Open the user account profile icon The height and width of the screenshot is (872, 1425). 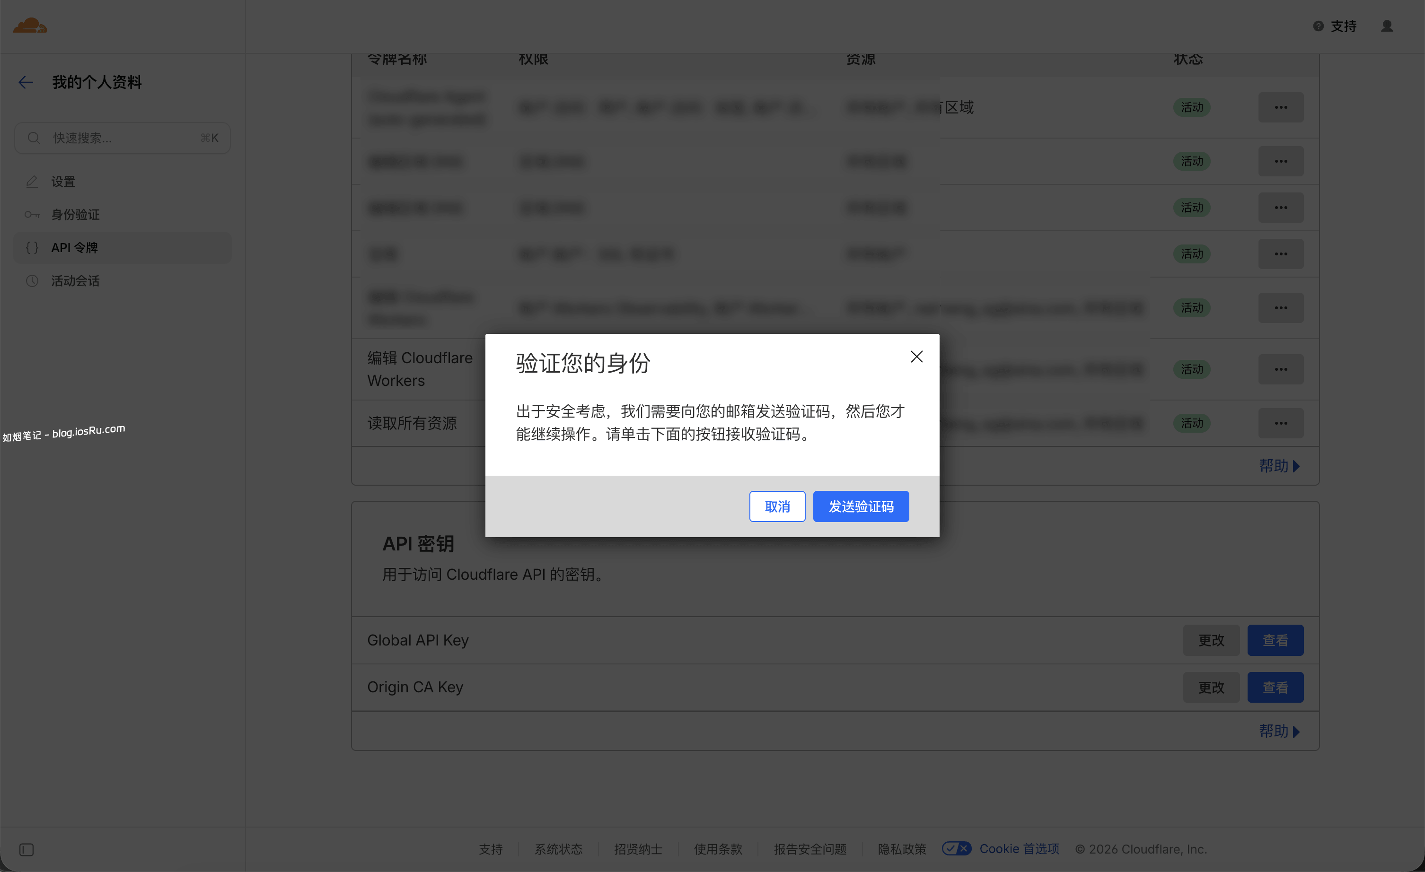(x=1387, y=26)
